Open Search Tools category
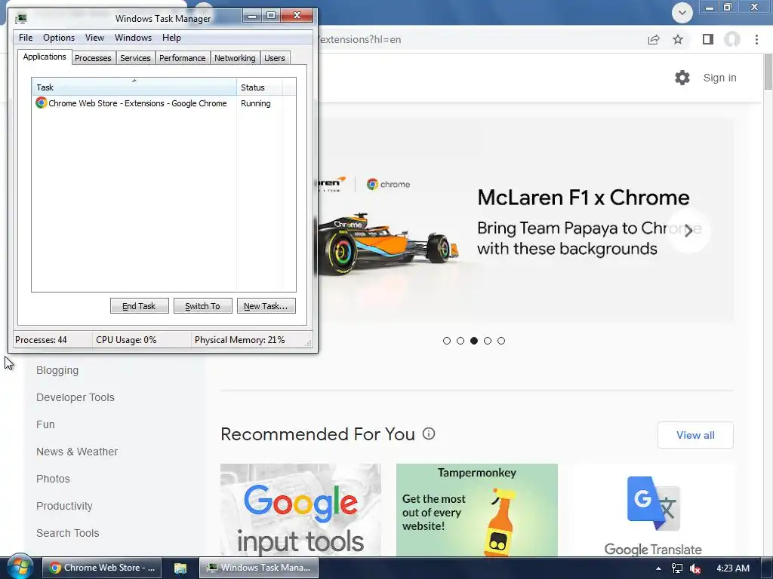 coord(67,533)
